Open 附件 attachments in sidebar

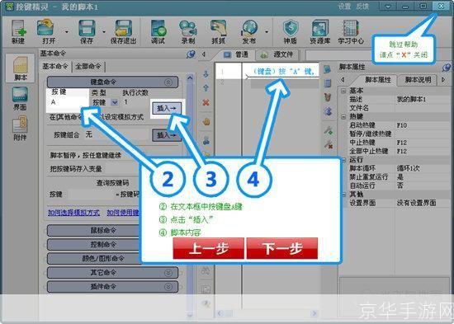click(20, 129)
